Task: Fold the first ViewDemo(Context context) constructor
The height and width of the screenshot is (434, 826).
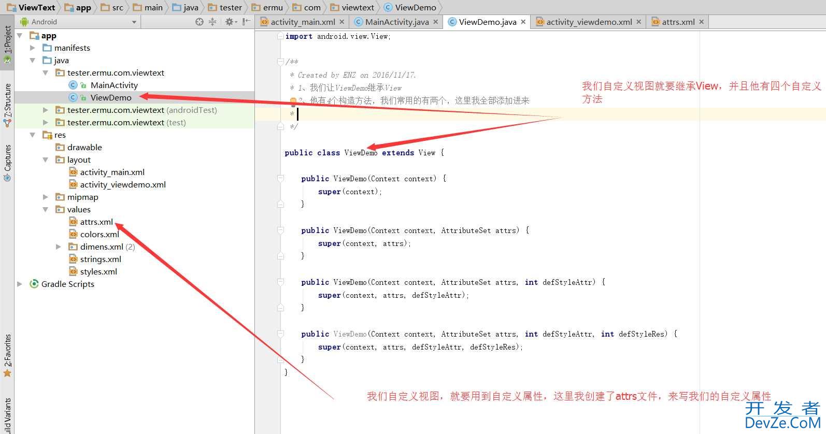Action: point(280,178)
